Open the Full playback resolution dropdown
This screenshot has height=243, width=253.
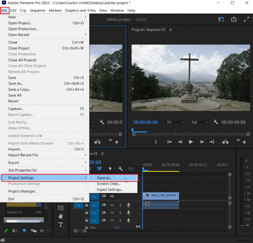[199, 122]
